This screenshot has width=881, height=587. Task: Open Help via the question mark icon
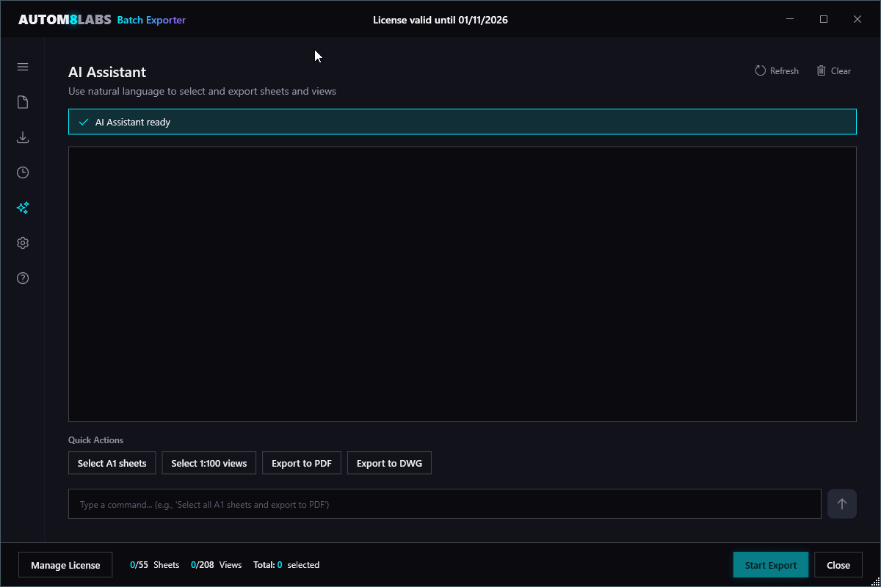(22, 277)
